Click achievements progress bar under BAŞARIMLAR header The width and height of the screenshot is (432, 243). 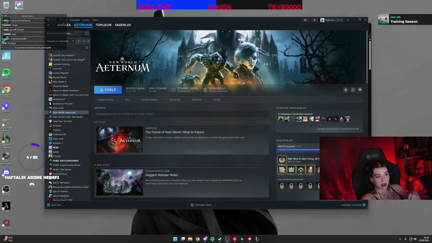pos(298,149)
